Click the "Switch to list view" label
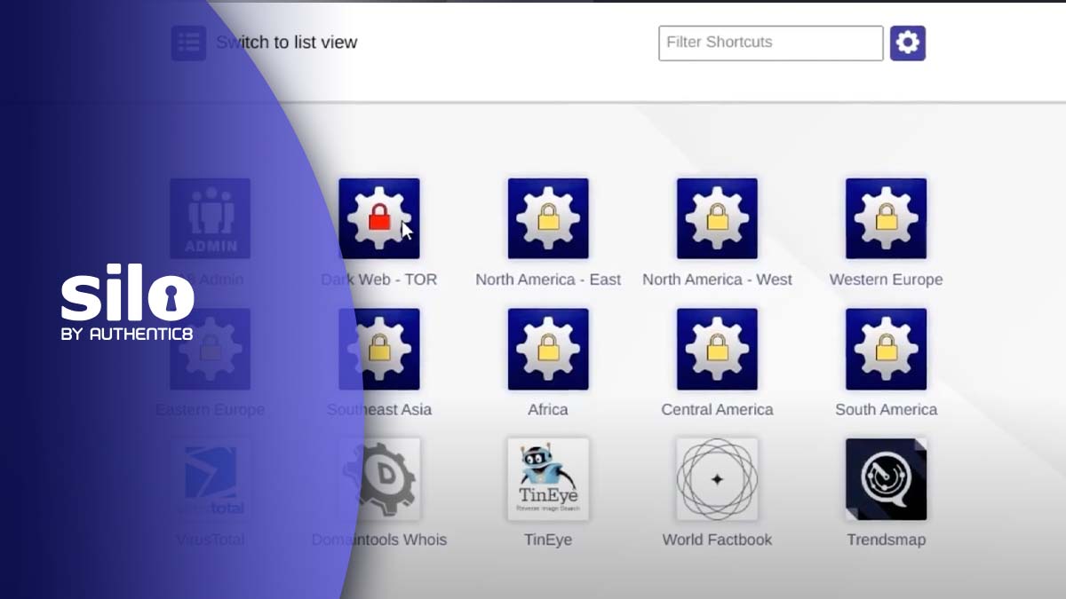Image resolution: width=1066 pixels, height=599 pixels. click(x=287, y=42)
